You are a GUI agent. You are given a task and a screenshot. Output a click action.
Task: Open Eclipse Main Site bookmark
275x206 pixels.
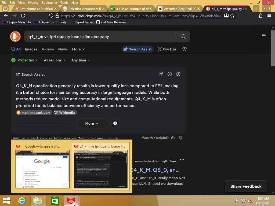[x=17, y=22]
